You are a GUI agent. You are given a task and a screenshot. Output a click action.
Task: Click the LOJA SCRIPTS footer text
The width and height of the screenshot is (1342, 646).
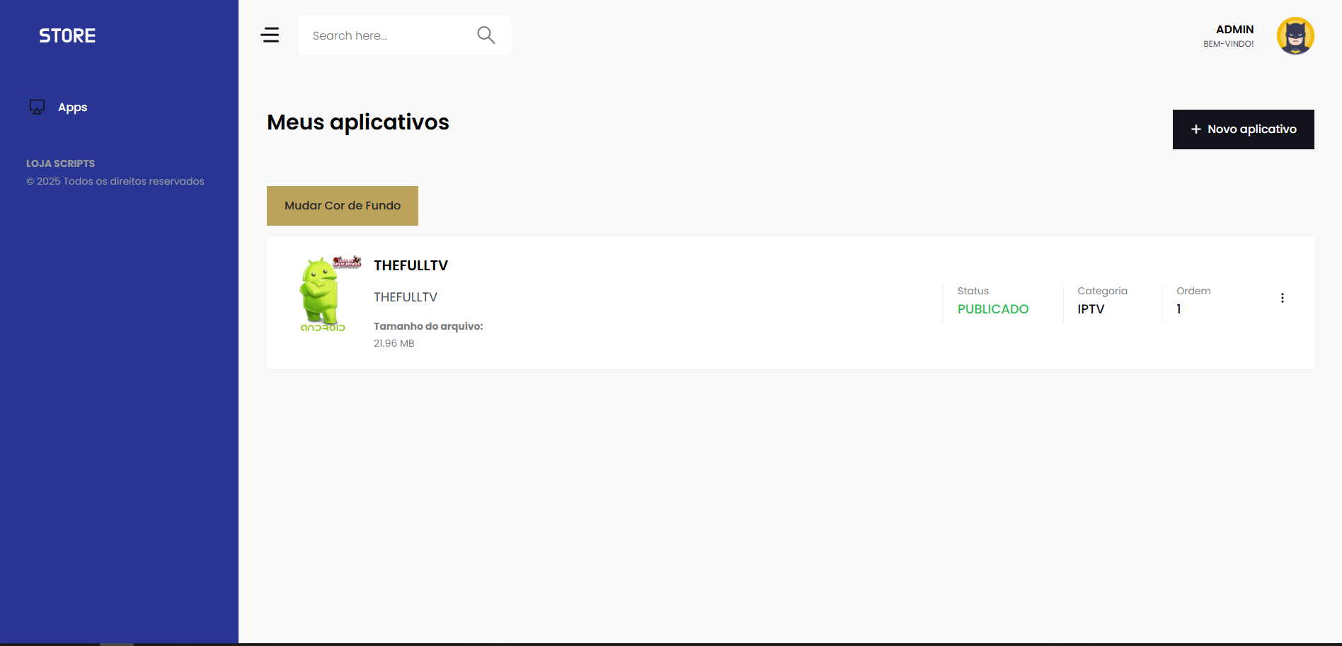click(x=60, y=163)
